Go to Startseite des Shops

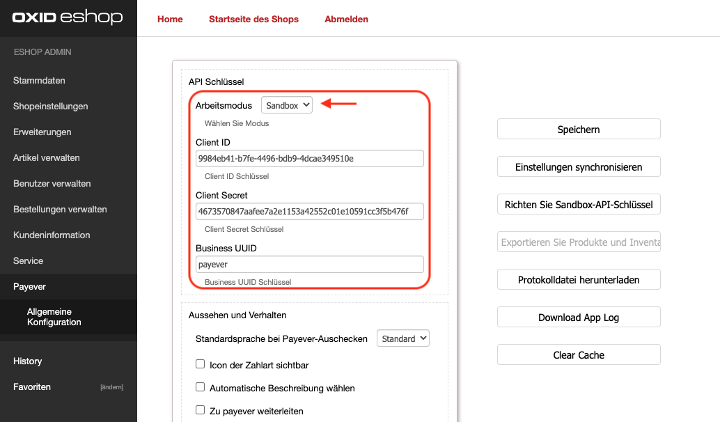pos(253,19)
